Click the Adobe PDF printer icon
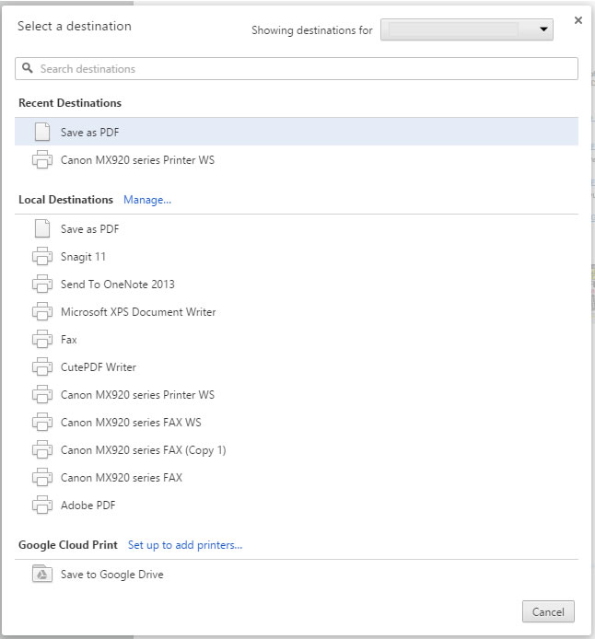This screenshot has width=595, height=639. 42,505
